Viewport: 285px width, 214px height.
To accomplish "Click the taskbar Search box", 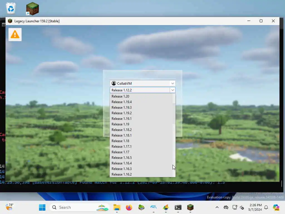I will (x=79, y=207).
